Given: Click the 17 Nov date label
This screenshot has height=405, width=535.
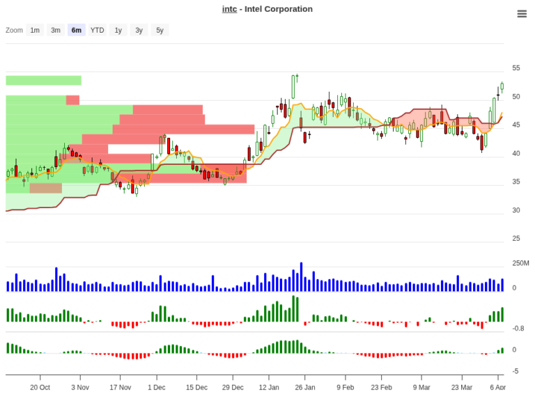Looking at the screenshot, I should (x=120, y=388).
